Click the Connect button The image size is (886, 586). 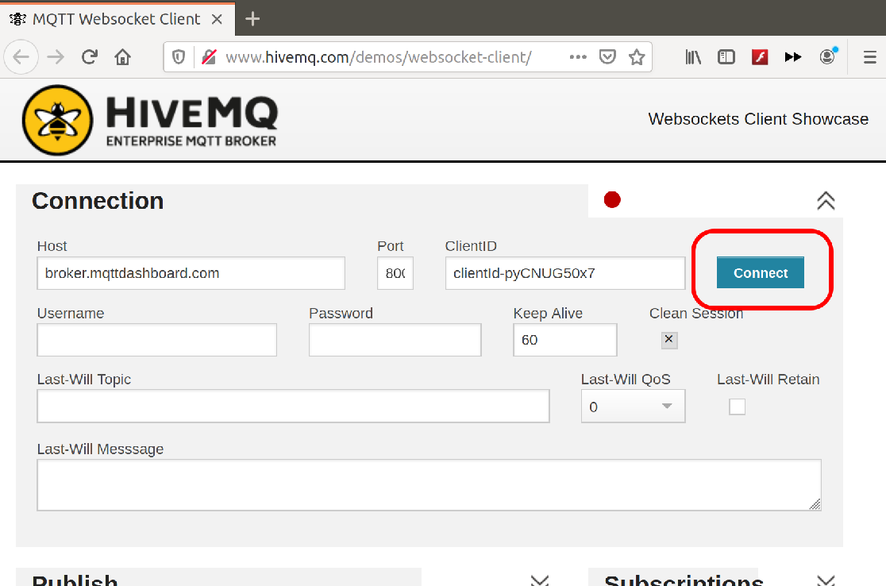point(760,273)
